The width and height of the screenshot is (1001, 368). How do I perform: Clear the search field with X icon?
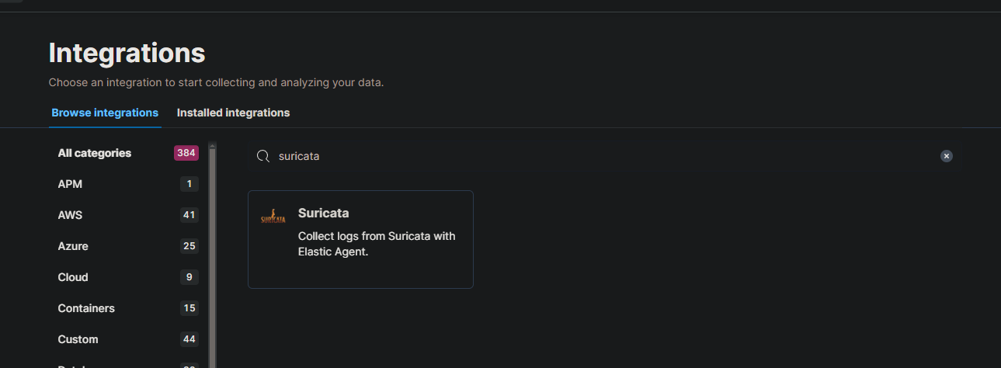(946, 156)
